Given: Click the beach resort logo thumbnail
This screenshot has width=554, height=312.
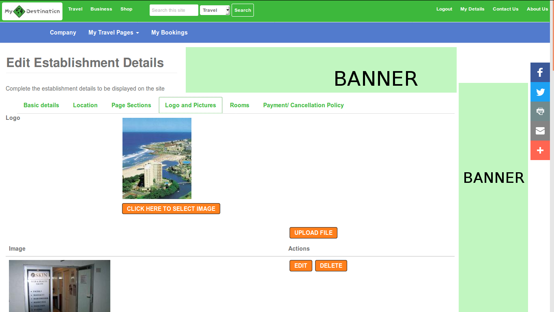Looking at the screenshot, I should coord(157,158).
